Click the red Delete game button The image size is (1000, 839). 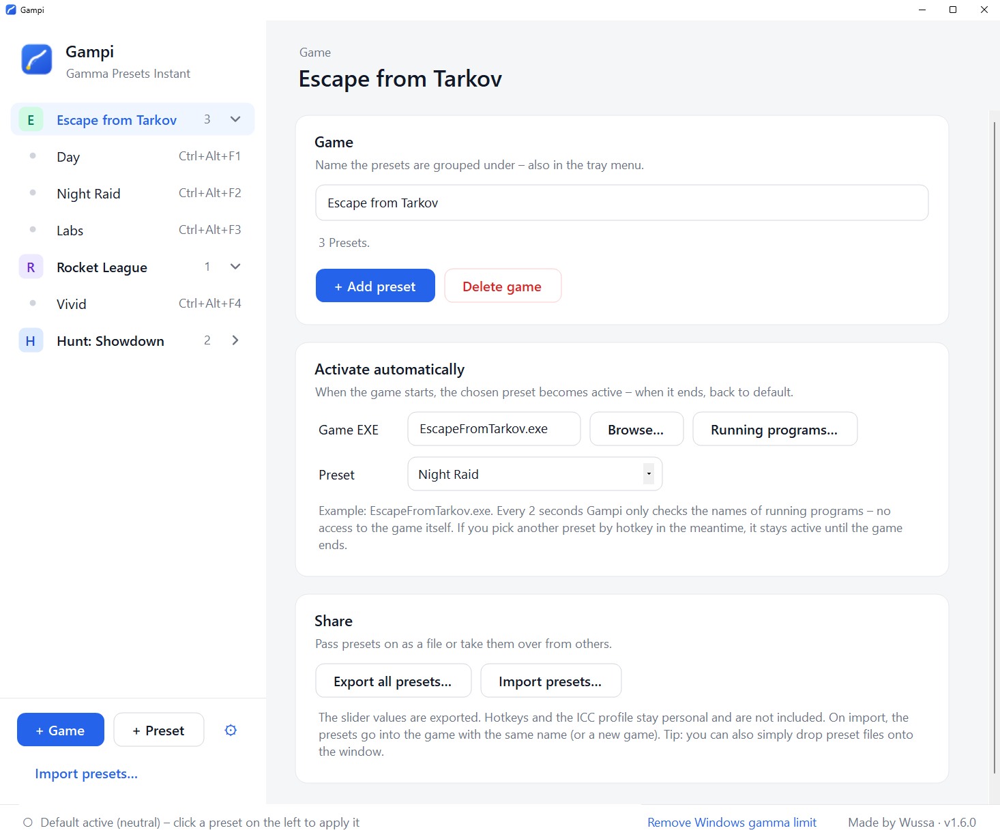pyautogui.click(x=503, y=286)
